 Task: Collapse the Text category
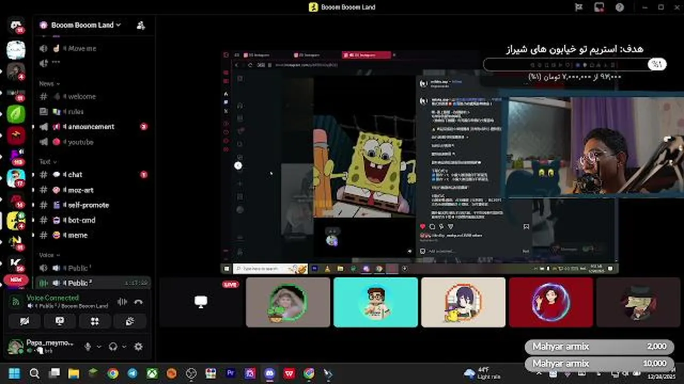click(48, 162)
